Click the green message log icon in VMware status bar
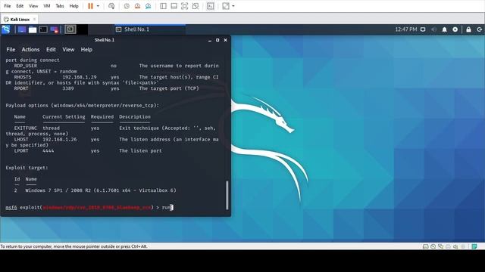 point(474,246)
